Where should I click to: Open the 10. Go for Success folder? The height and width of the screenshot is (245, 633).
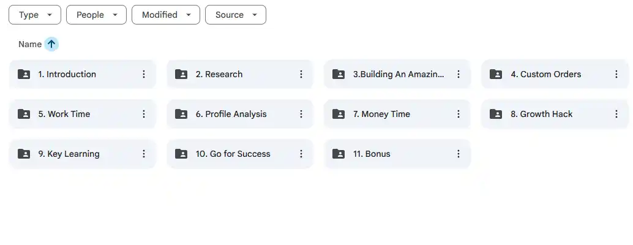(233, 154)
